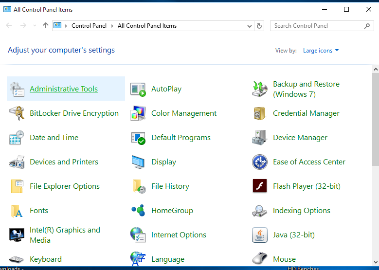Click the Ease of Access Center icon
This screenshot has height=270, width=379.
(x=260, y=162)
